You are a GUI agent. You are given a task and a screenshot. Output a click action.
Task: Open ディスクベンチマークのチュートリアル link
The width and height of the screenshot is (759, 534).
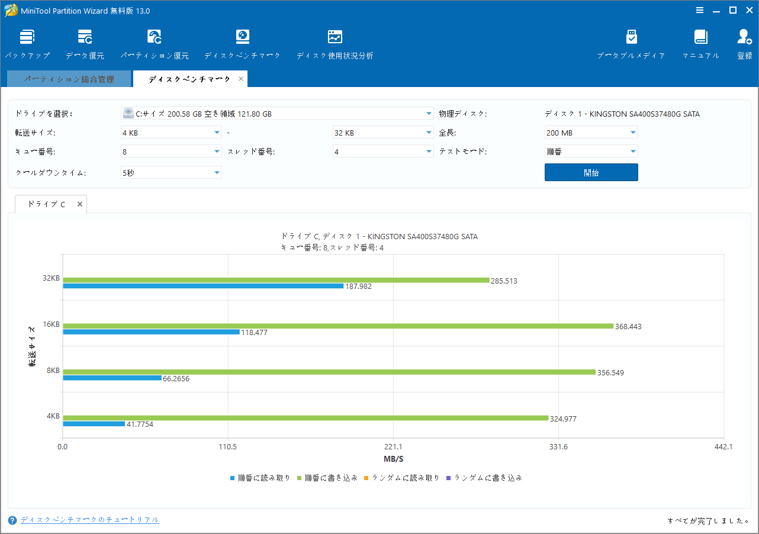[x=89, y=519]
